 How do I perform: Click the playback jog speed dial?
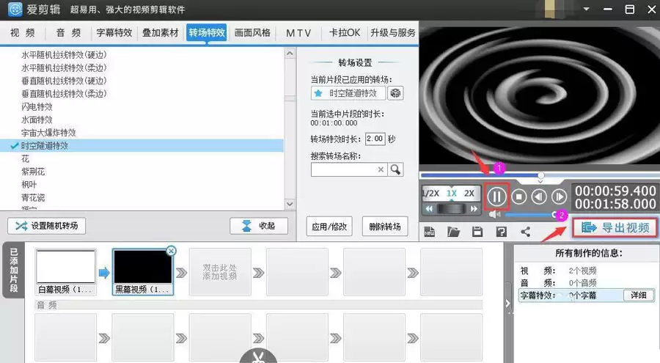coord(451,208)
